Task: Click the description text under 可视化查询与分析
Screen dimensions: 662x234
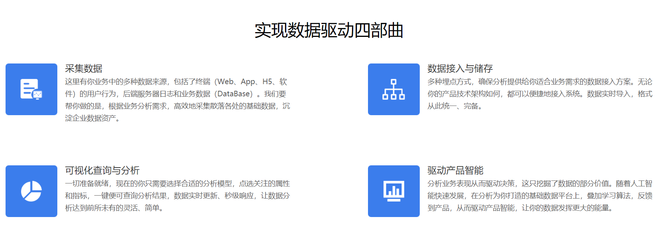Action: coord(177,196)
